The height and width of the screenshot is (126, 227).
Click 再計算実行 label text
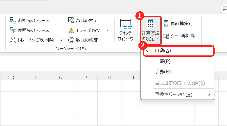click(x=182, y=23)
